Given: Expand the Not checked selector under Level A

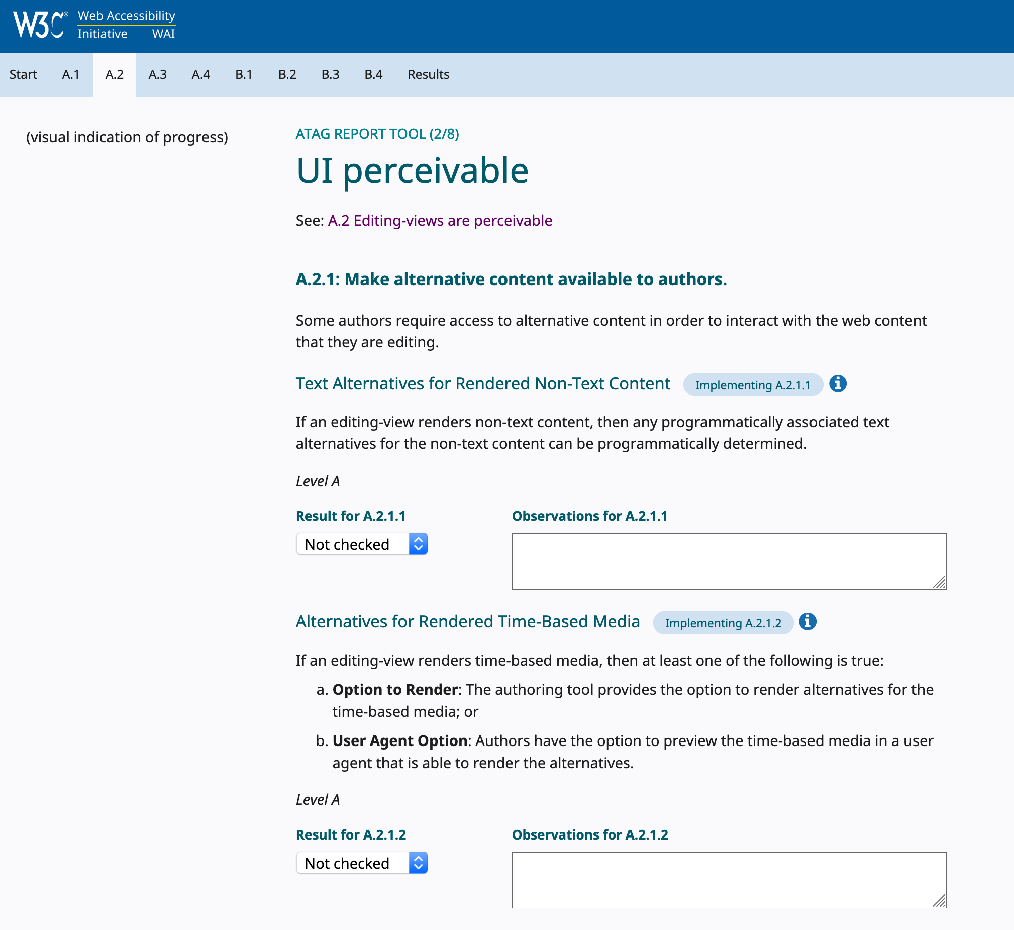Looking at the screenshot, I should [x=362, y=544].
